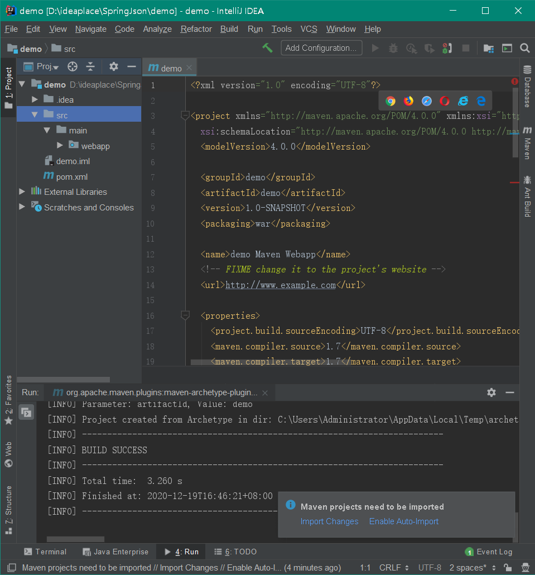
Task: Click Add Configuration button
Action: [x=321, y=48]
